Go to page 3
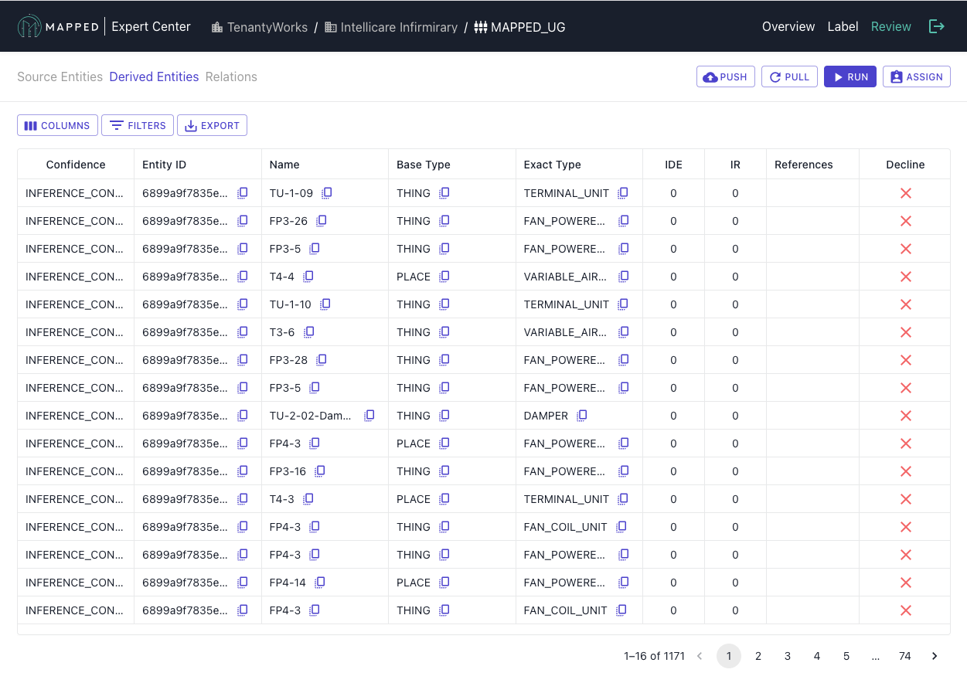The height and width of the screenshot is (683, 967). coord(788,656)
